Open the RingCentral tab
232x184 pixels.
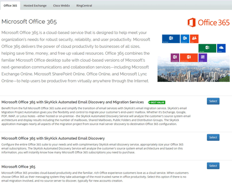pos(84,6)
